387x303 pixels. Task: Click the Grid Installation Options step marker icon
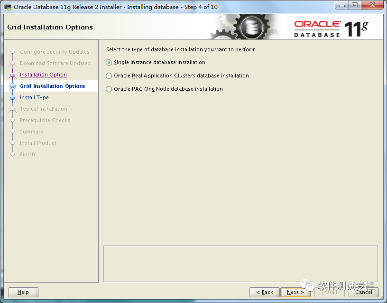point(13,86)
